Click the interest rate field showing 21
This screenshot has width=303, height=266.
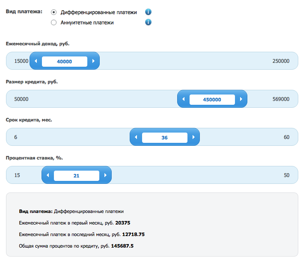[x=77, y=175]
